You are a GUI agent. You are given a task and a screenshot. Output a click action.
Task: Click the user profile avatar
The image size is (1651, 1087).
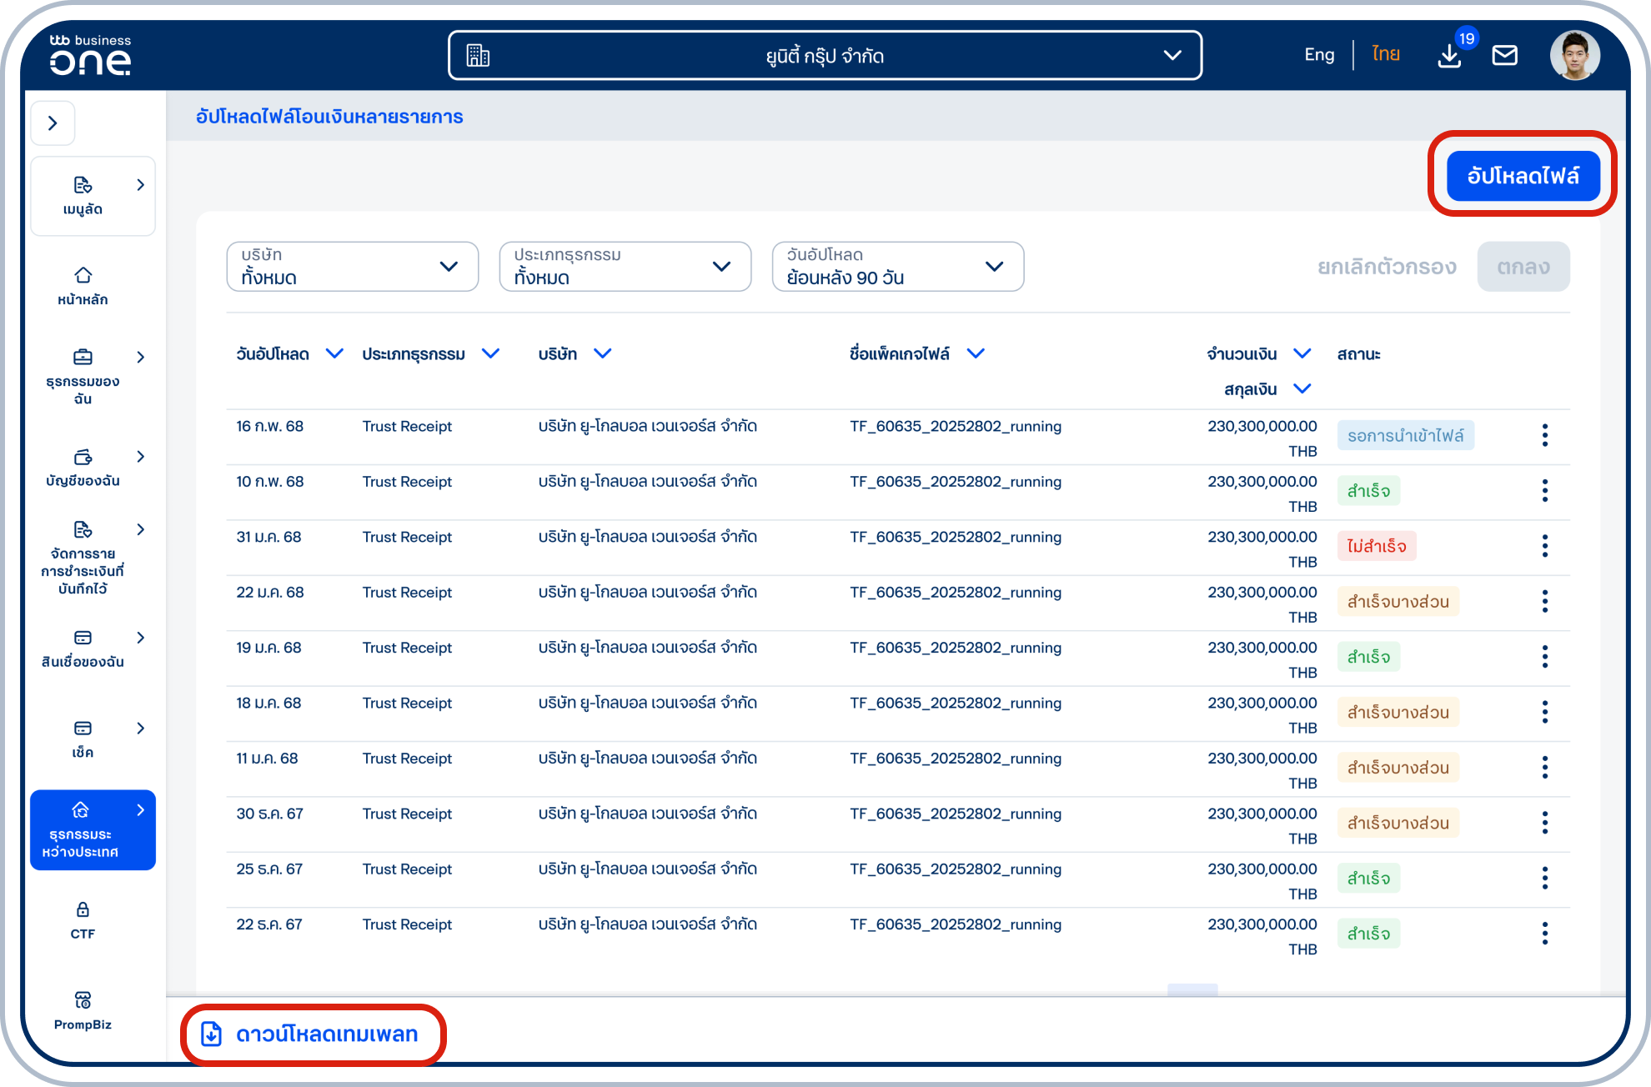(1574, 56)
